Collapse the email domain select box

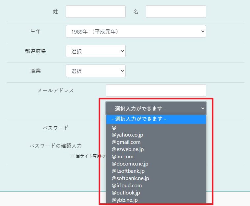click(156, 108)
